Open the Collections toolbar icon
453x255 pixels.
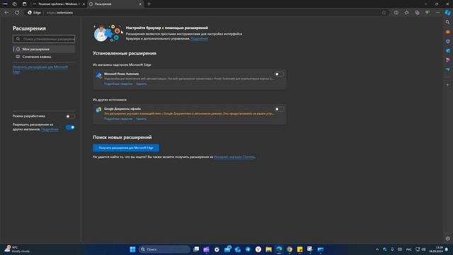[417, 13]
